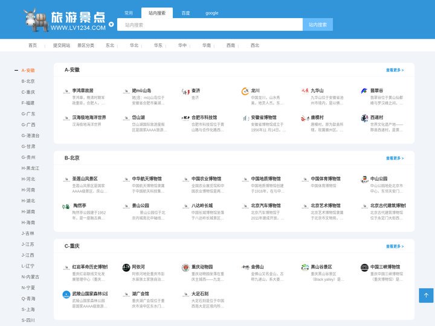
Task: Open the 红岩革命历史博物馆 listing
Action: click(90, 267)
